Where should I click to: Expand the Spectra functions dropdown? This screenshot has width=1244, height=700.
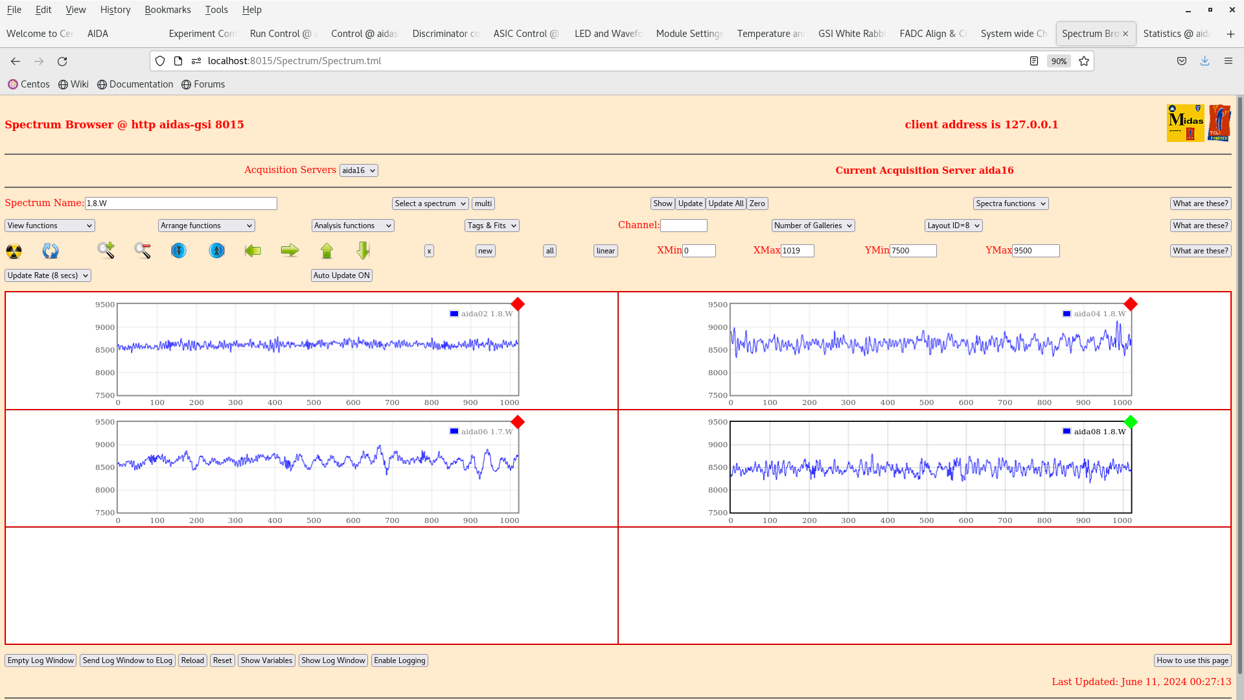pyautogui.click(x=1011, y=203)
